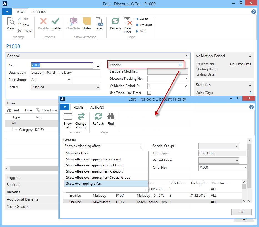Open the Status dropdown
This screenshot has width=259, height=227.
click(65, 87)
